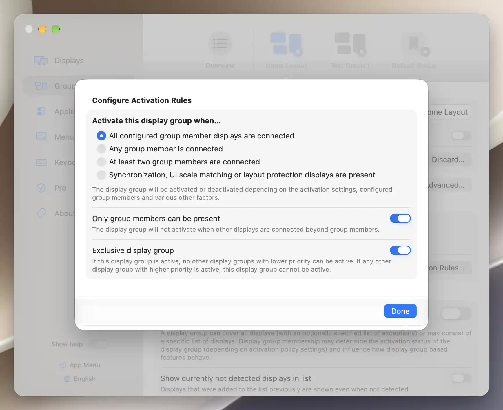
Task: Open the Advanced... button
Action: pos(449,185)
